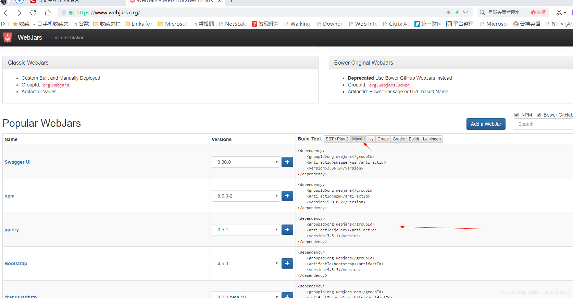Click the org.webjars.bower group ID text
The image size is (573, 298).
(389, 85)
